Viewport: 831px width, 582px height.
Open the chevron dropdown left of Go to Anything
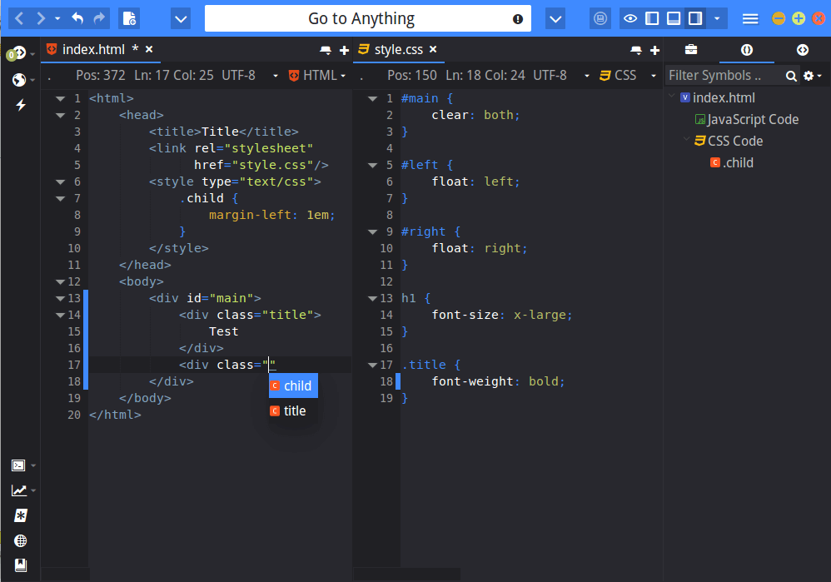tap(181, 19)
